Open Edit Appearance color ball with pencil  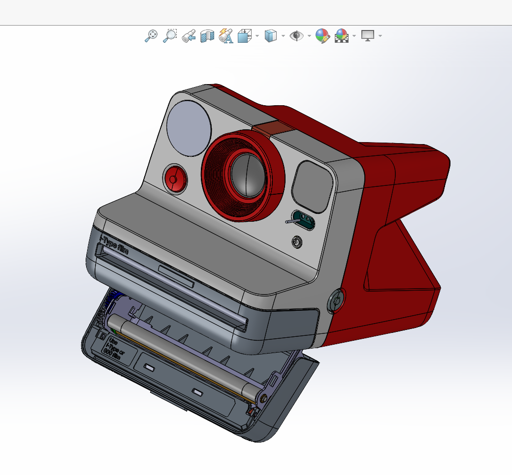tap(322, 35)
